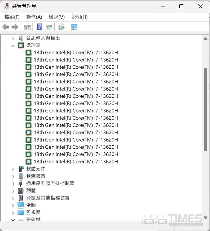210x231 pixels.
Task: Select the 滑鼠及其他指標裝置 label
Action: tap(48, 198)
